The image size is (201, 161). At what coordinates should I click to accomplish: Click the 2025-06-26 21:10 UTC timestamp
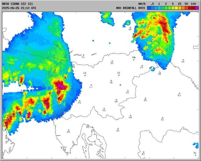pos(19,8)
